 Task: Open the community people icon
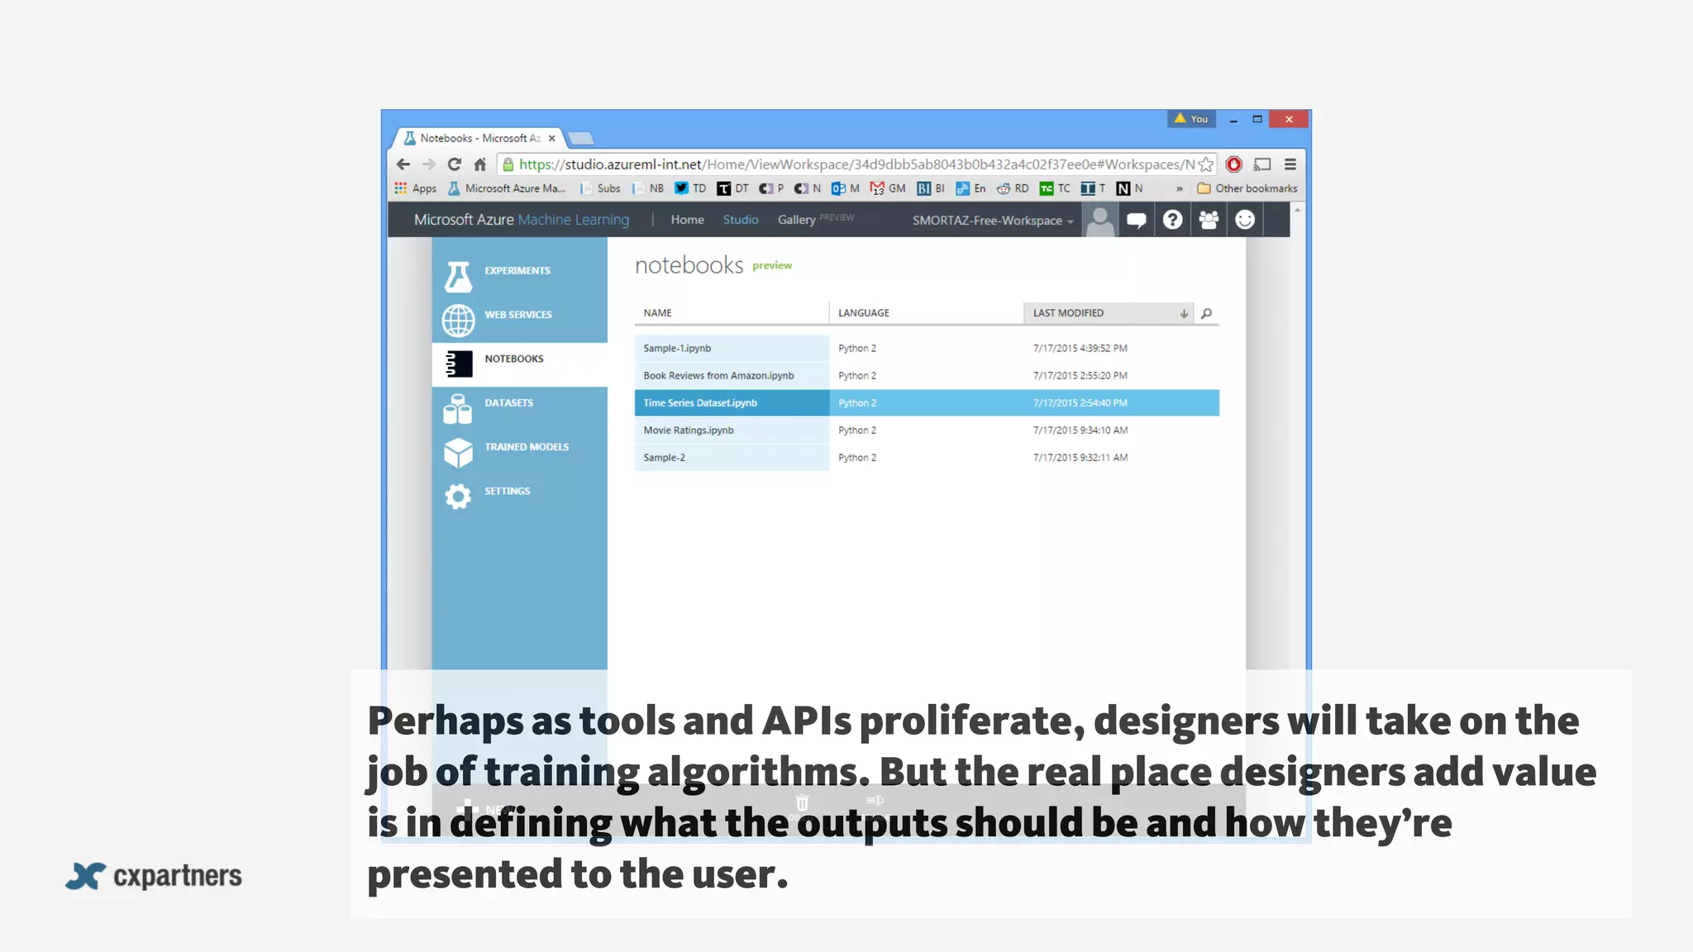(x=1209, y=220)
